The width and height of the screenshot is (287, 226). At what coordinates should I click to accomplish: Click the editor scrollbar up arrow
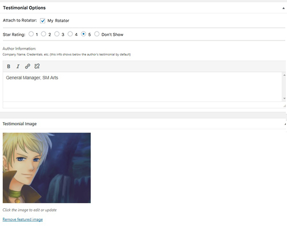click(284, 75)
